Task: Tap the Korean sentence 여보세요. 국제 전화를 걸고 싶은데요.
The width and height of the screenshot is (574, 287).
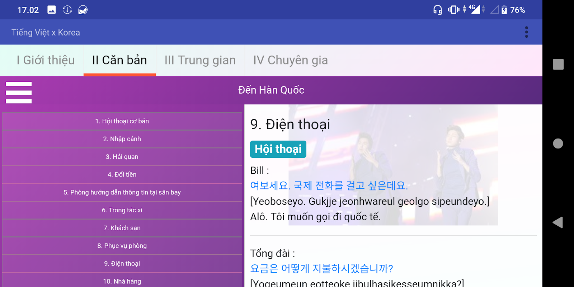Action: [x=329, y=185]
